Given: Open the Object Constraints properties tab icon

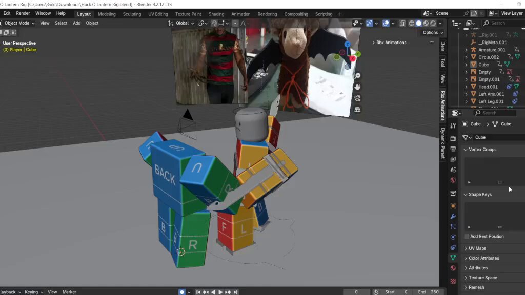Looking at the screenshot, I should click(x=453, y=247).
